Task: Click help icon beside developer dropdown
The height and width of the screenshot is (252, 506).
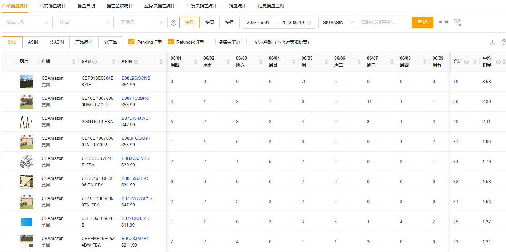Action: pos(174,23)
